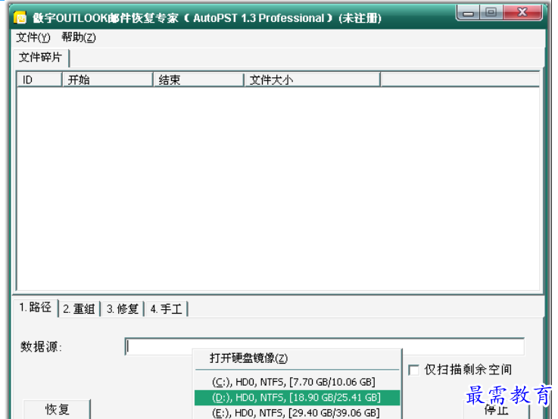Click the 恢复 button
558x419 pixels.
point(57,409)
